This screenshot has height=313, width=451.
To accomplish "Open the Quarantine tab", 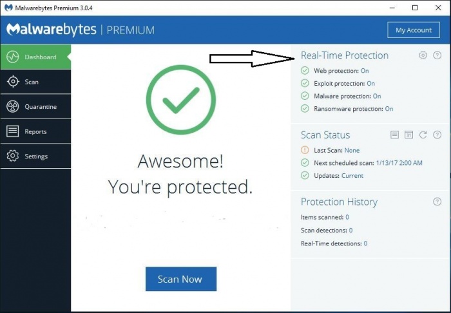I will point(40,106).
